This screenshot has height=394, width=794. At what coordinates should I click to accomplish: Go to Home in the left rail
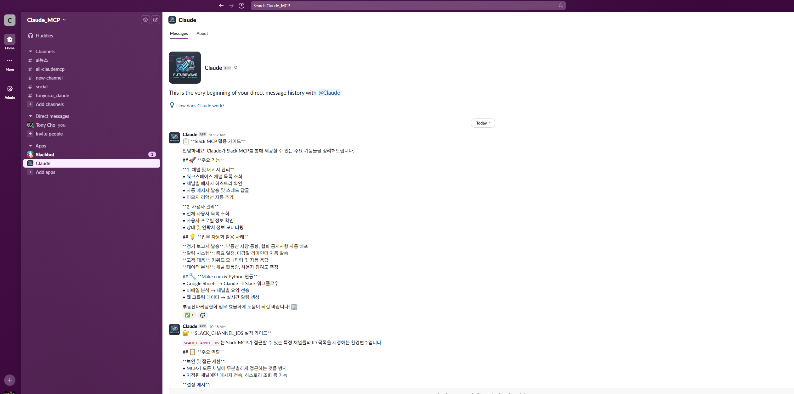tap(10, 42)
